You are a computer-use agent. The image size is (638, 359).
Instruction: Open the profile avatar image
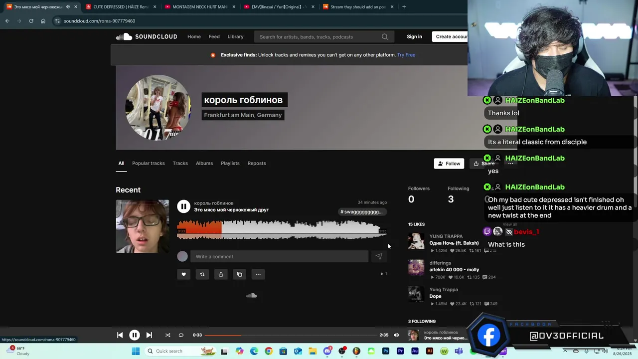point(158,108)
